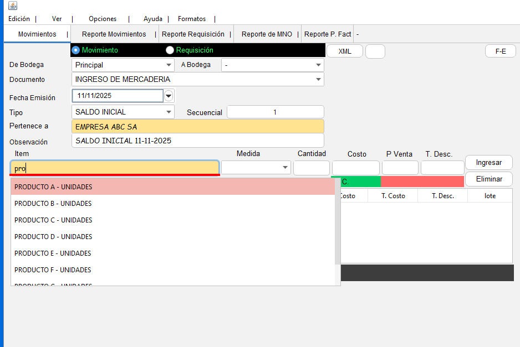Open the Formatos menu
Screen dimensions: 520x347
192,19
